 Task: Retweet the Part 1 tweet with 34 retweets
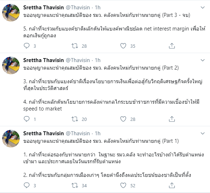pyautogui.click(x=75, y=185)
